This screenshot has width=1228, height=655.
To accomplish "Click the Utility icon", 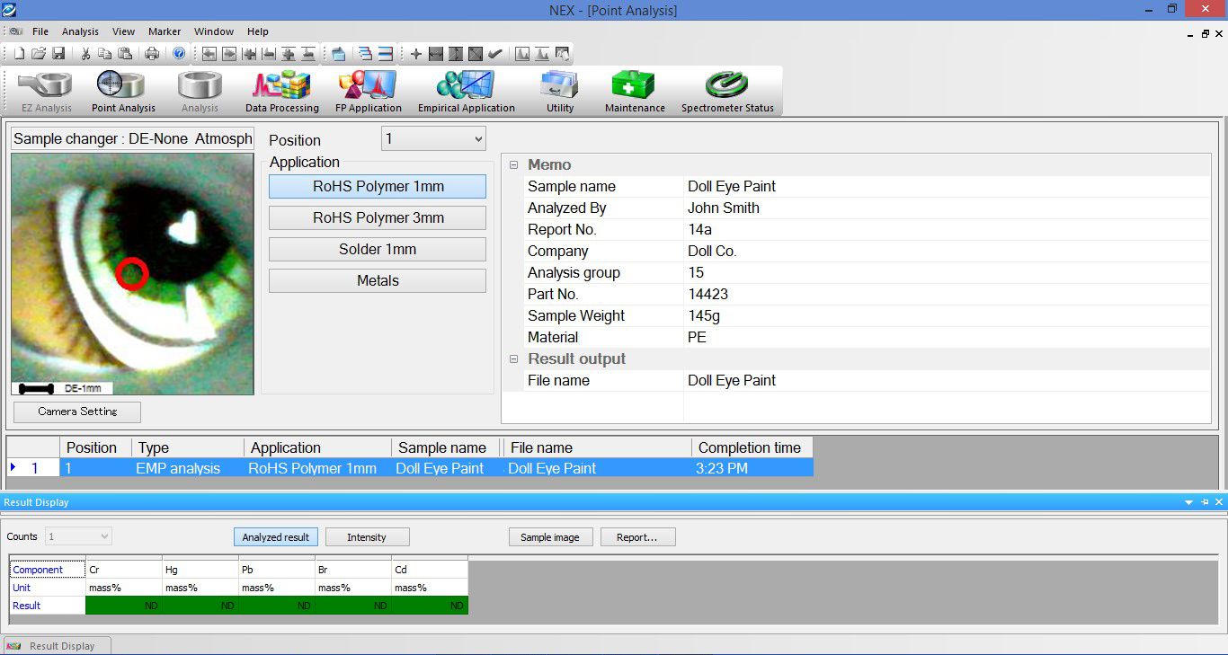I will [x=559, y=92].
